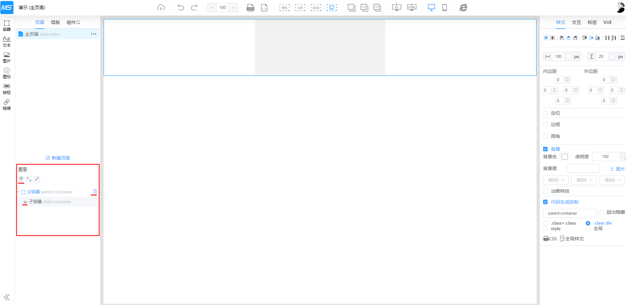
Task: Enable the 定位 positioning checkbox
Action: 545,113
